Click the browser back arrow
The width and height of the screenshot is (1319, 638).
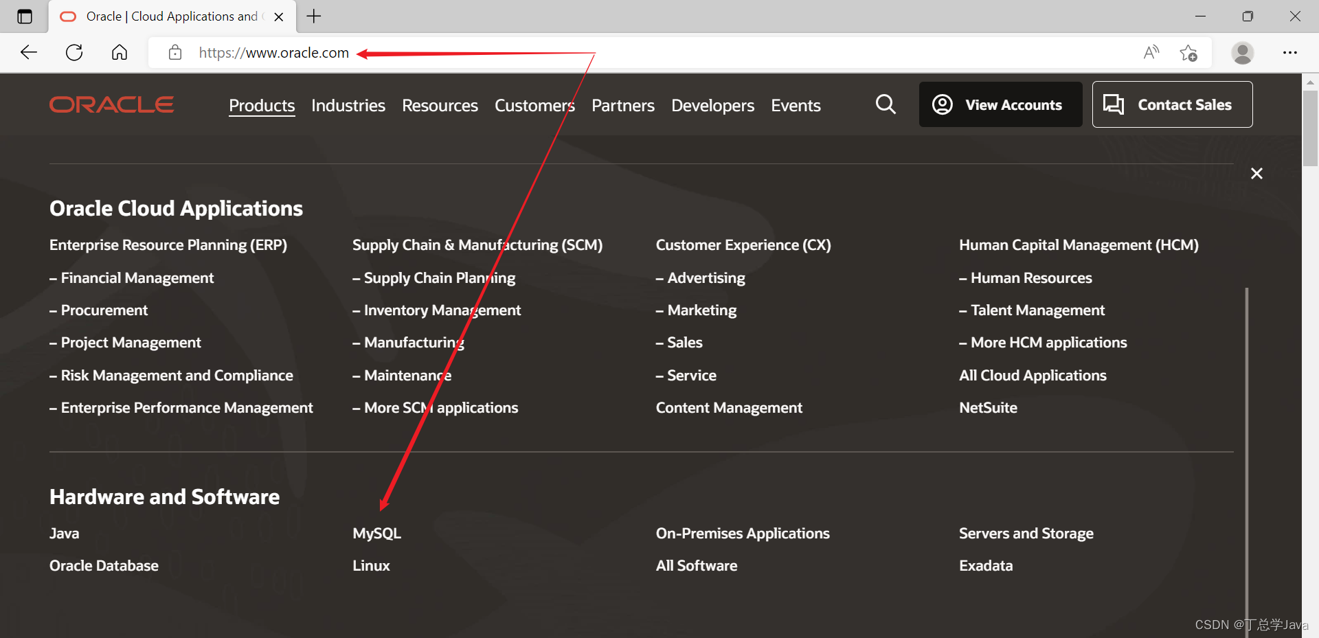point(29,52)
